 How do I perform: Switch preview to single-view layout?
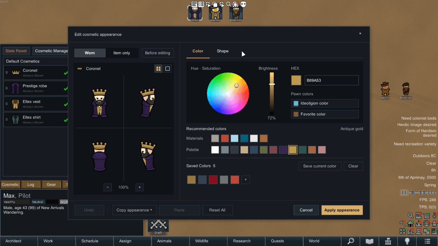tap(167, 69)
